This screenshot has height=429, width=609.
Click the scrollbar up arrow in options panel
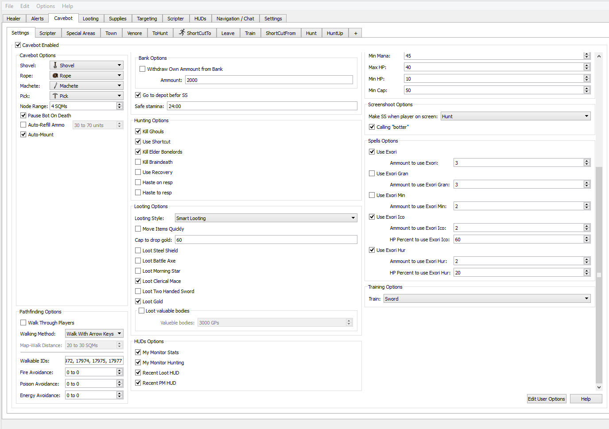click(x=599, y=56)
